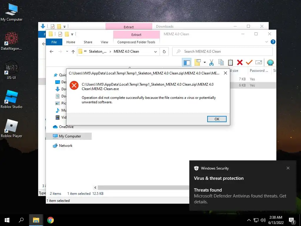Select the JJS-UI desktop shortcut
301x226 pixels.
click(11, 70)
